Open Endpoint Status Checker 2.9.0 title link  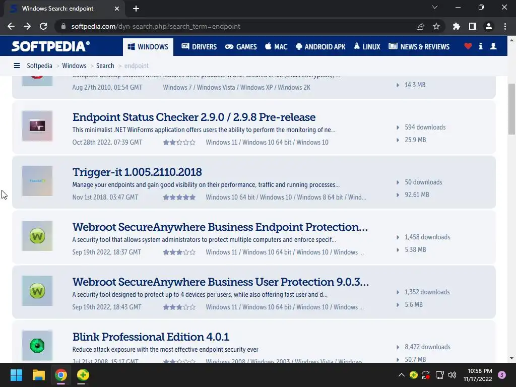[x=194, y=117]
